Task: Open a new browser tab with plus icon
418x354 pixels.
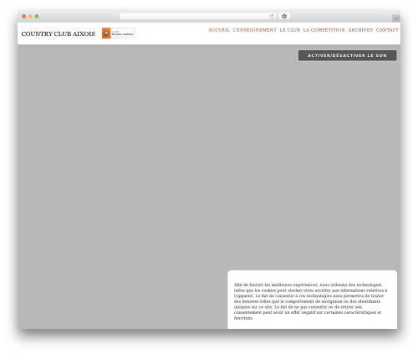Action: 396,18
